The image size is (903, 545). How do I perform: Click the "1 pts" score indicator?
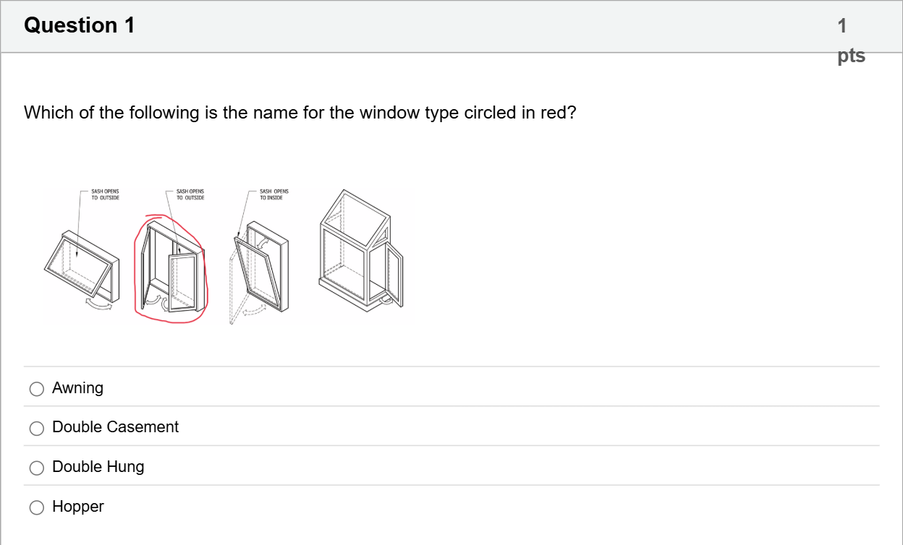point(852,40)
